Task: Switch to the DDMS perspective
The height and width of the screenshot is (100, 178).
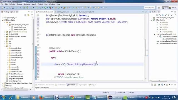Action: [x=172, y=7]
